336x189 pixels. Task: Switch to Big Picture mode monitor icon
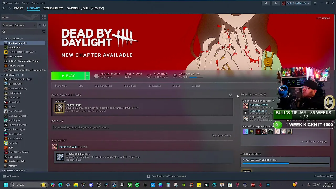tap(315, 3)
